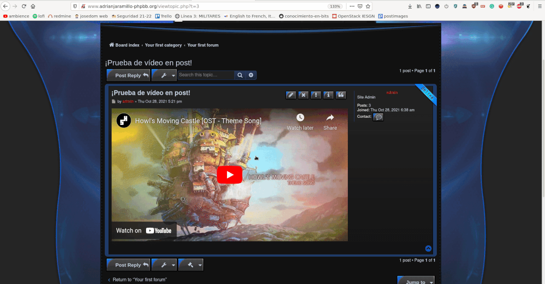Open the OpenStack IESGN bookmark
545x284 pixels.
click(x=353, y=16)
